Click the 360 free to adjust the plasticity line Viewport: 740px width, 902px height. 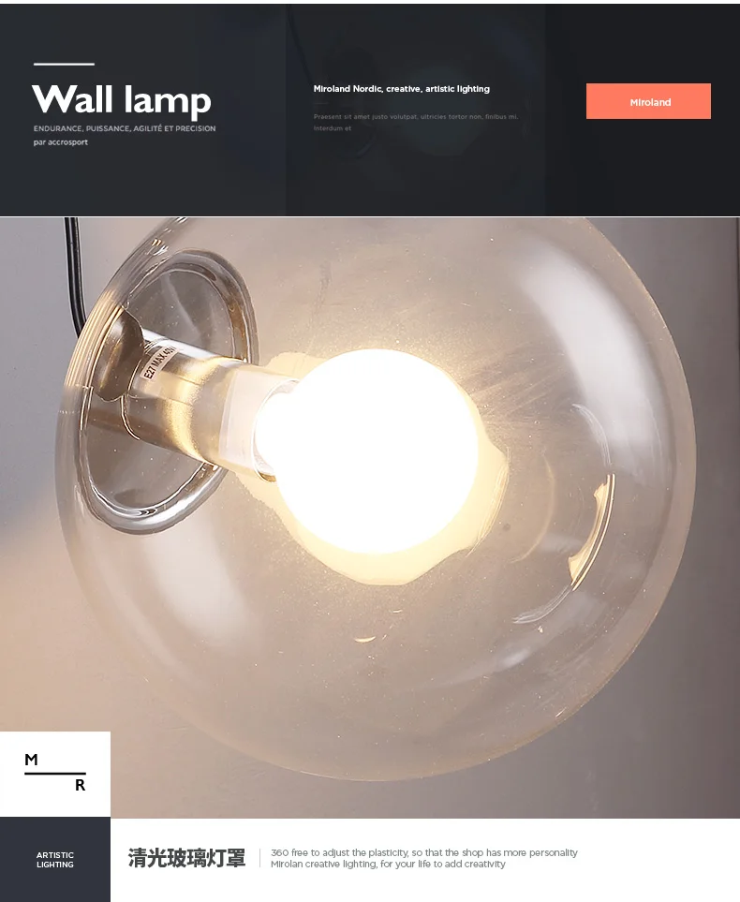(x=424, y=852)
